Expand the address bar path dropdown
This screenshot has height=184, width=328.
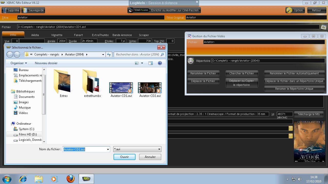coord(103,54)
